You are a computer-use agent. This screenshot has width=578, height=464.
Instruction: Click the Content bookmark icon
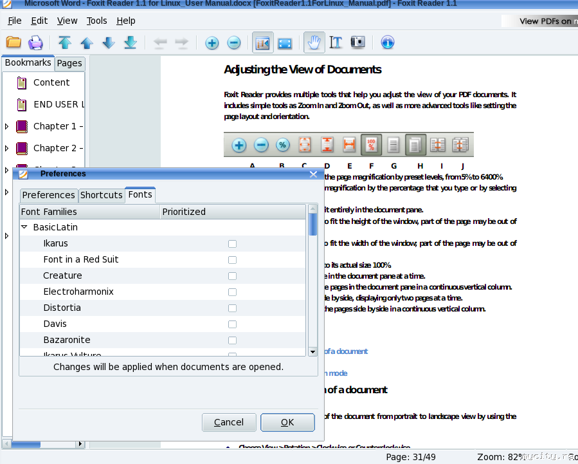pyautogui.click(x=22, y=83)
